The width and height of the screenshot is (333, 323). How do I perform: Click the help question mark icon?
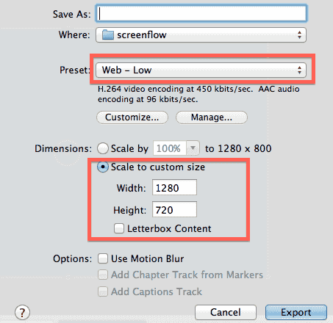[x=22, y=312]
